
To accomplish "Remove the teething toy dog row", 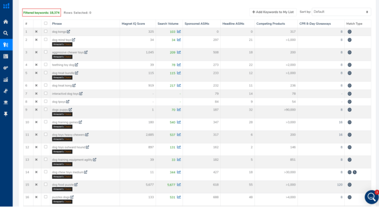I will 36,65.
